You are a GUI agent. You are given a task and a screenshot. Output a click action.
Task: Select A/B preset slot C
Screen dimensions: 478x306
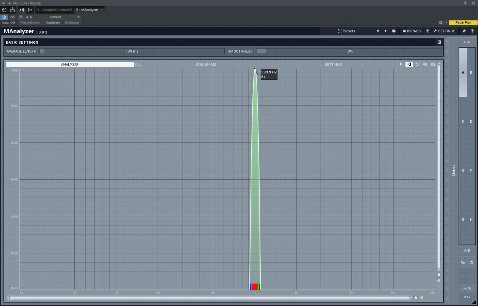(463, 122)
